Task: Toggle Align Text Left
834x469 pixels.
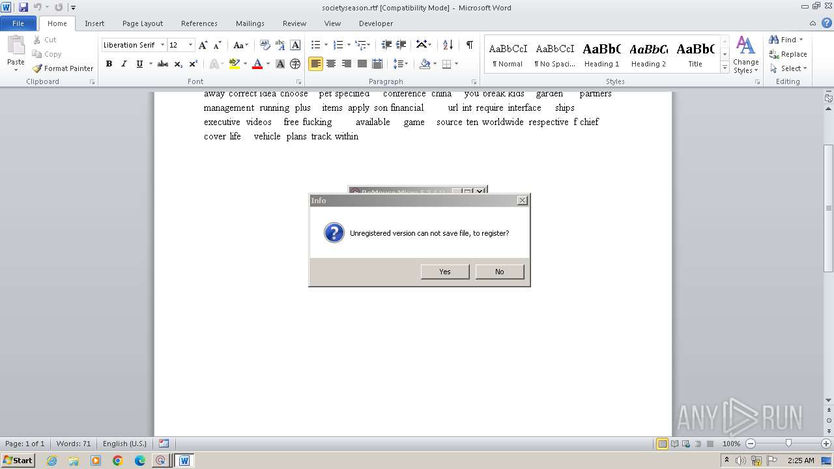Action: 315,64
